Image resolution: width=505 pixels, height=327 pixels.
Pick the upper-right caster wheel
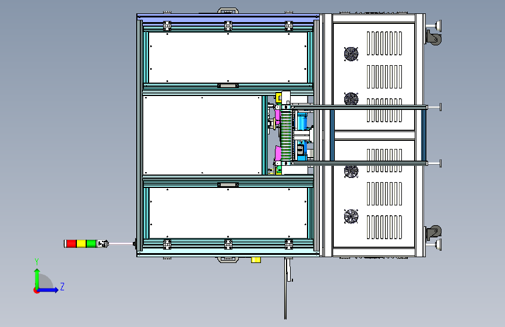(433, 37)
